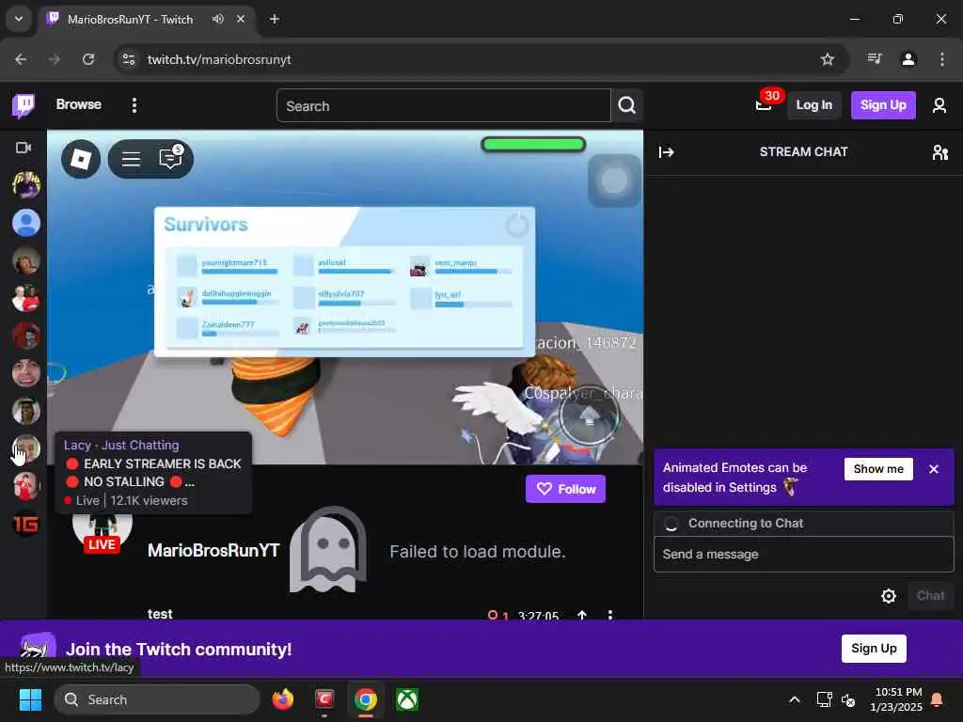Click the circular Roblox button at stream right

coord(615,180)
